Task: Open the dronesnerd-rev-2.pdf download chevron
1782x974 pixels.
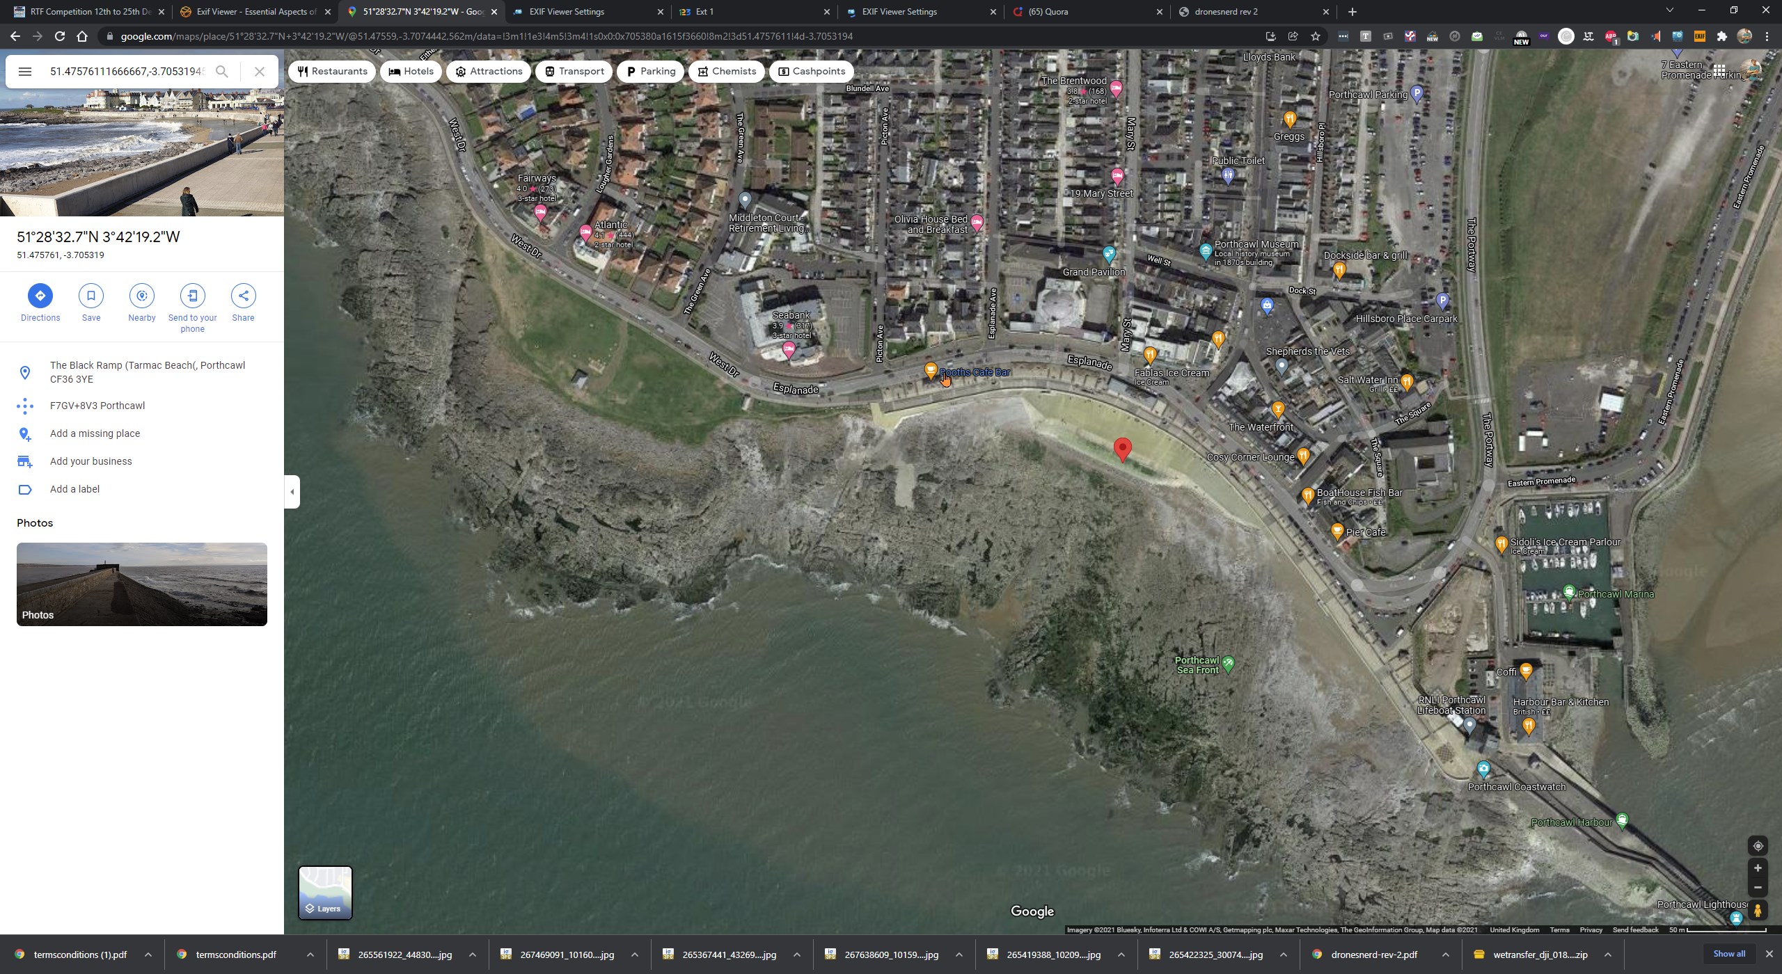Action: coord(1446,955)
